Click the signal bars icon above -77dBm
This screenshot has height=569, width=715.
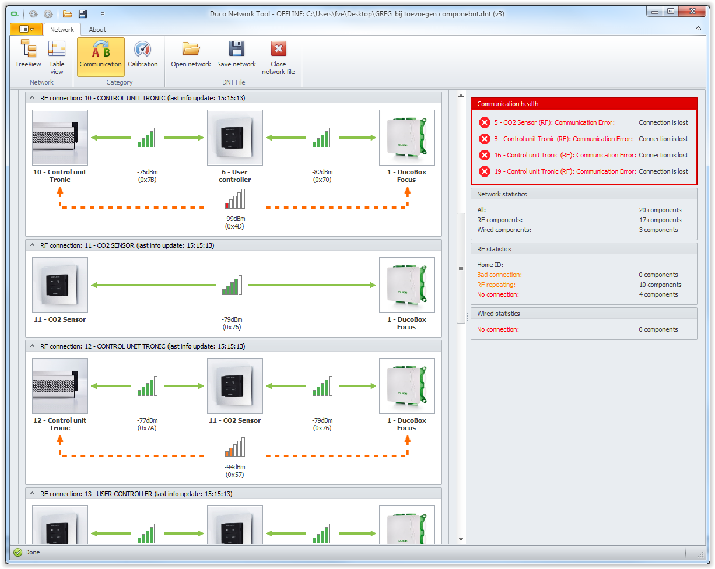pos(148,386)
